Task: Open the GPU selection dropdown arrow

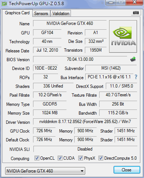Action: pos(82,171)
